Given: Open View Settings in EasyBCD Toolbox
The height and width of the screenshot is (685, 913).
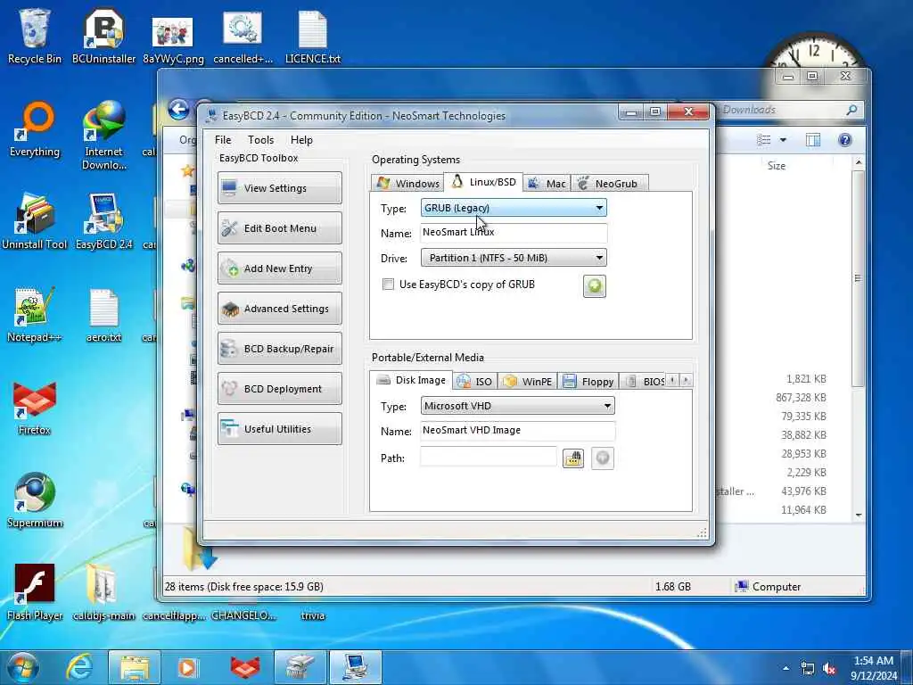Looking at the screenshot, I should coord(279,188).
